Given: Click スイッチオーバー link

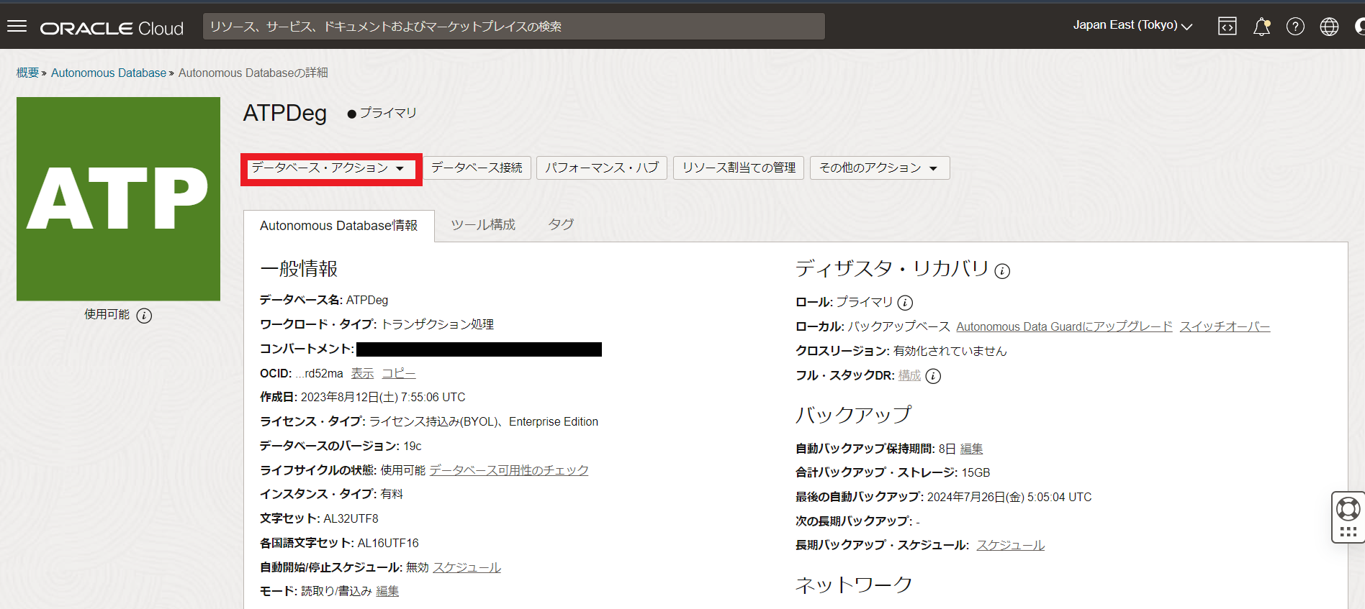Looking at the screenshot, I should pyautogui.click(x=1225, y=326).
